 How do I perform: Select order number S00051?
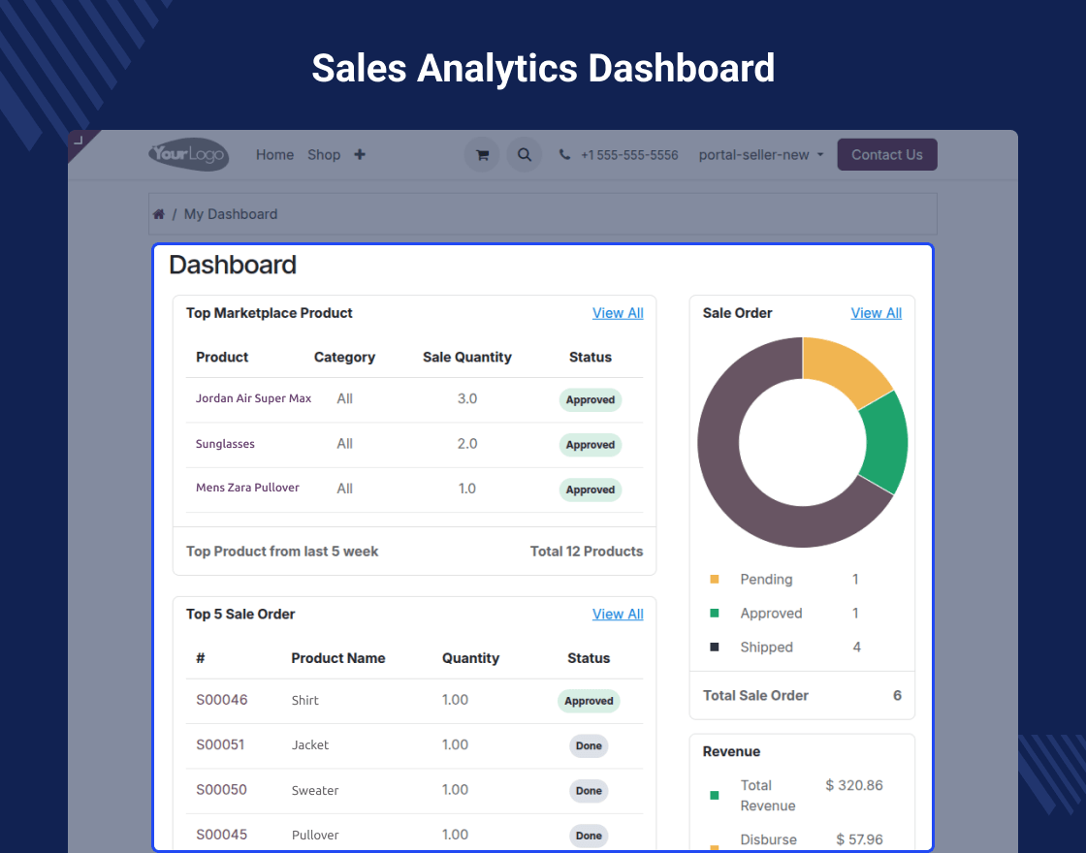(x=220, y=744)
